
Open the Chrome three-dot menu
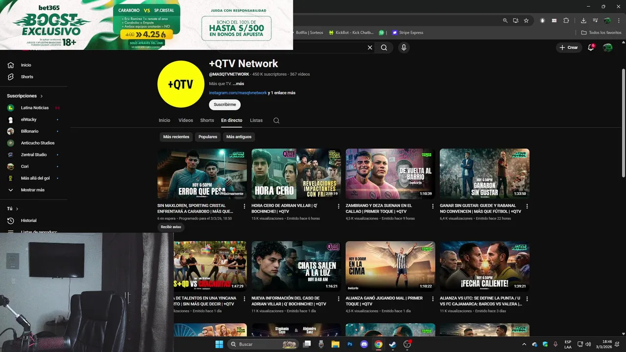618,21
